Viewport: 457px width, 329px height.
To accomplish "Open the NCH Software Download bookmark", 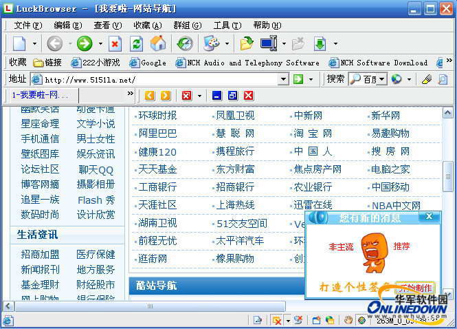I will pyautogui.click(x=378, y=63).
